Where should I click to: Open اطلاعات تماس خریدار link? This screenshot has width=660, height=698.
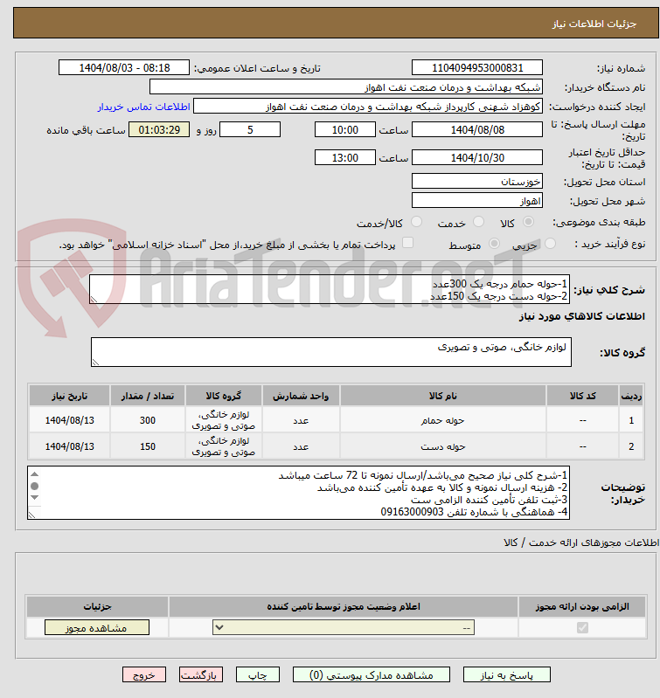[144, 107]
